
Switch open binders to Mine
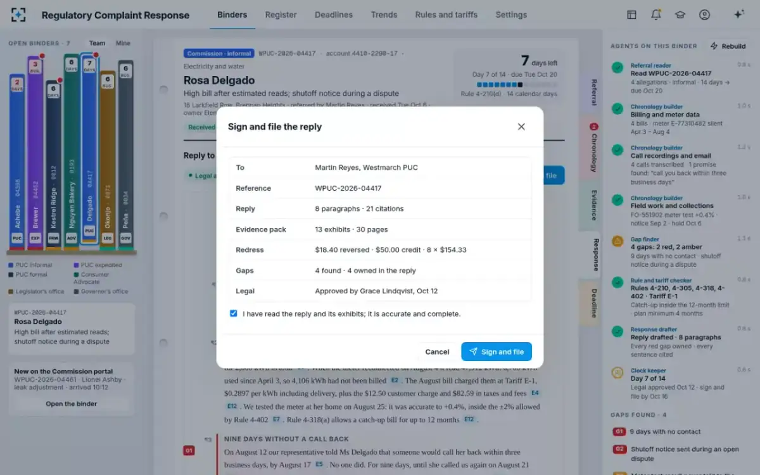point(123,43)
